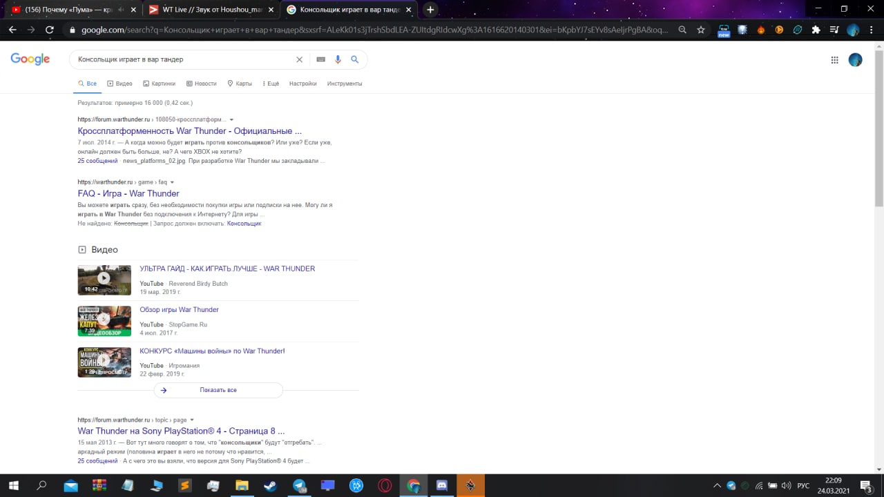Go back using browser back arrow
Image resolution: width=884 pixels, height=497 pixels.
tap(12, 30)
